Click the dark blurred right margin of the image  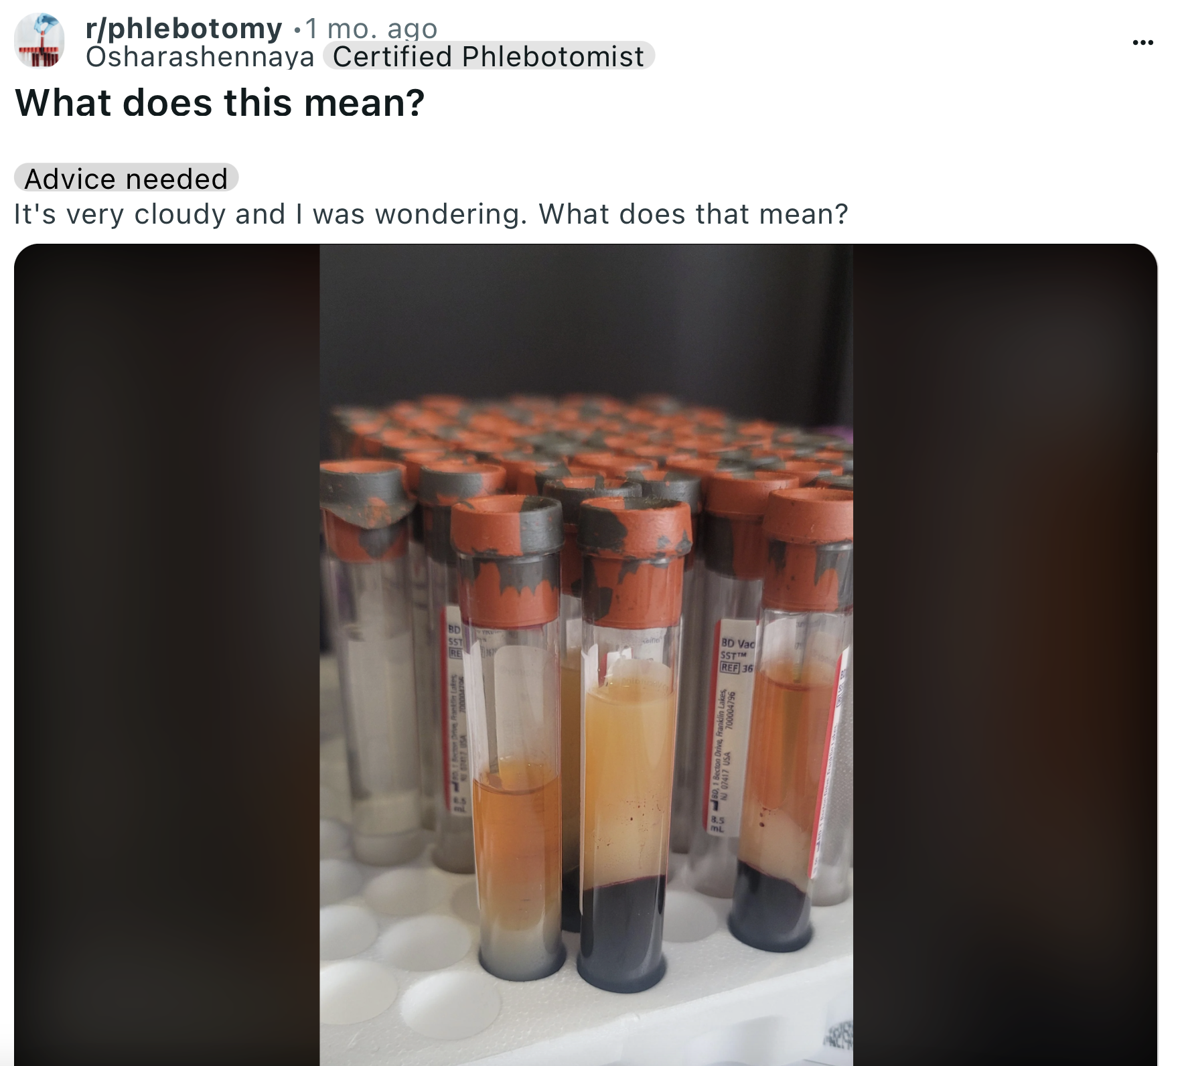(x=1005, y=654)
